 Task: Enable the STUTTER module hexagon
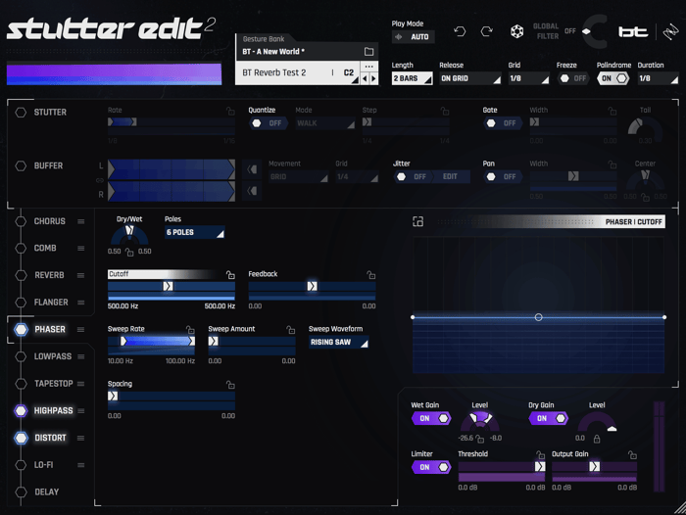[x=21, y=113]
